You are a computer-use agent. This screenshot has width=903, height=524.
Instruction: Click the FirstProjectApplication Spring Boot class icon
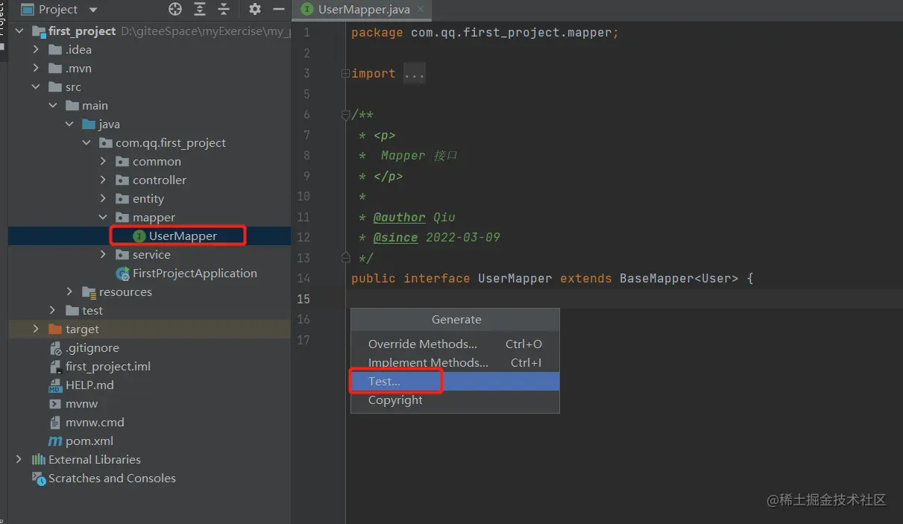[x=122, y=274]
